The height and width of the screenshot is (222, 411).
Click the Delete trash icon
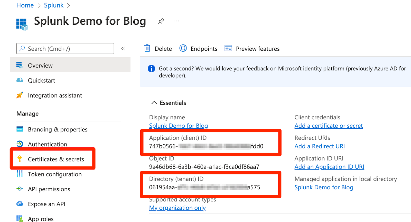tap(147, 48)
